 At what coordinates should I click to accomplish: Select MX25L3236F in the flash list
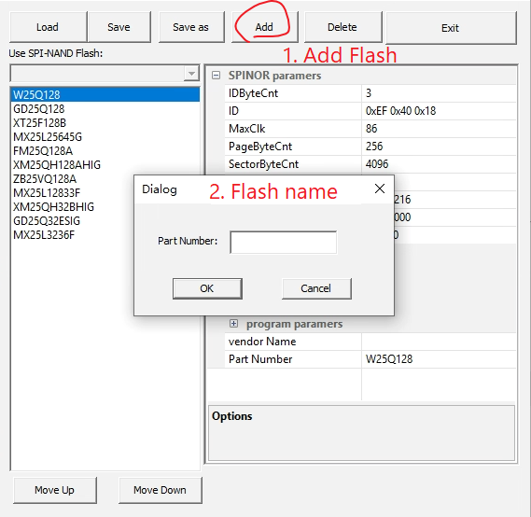(x=73, y=234)
